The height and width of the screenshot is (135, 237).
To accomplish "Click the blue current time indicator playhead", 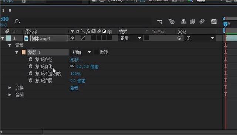I will point(226,24).
